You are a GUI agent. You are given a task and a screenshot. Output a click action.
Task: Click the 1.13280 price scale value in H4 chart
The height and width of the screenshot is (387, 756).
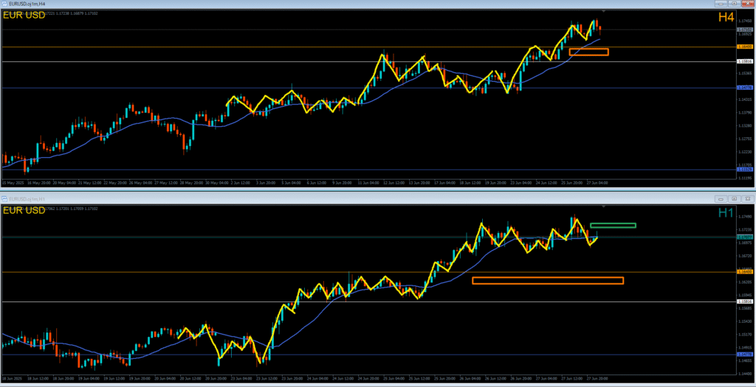(x=745, y=125)
